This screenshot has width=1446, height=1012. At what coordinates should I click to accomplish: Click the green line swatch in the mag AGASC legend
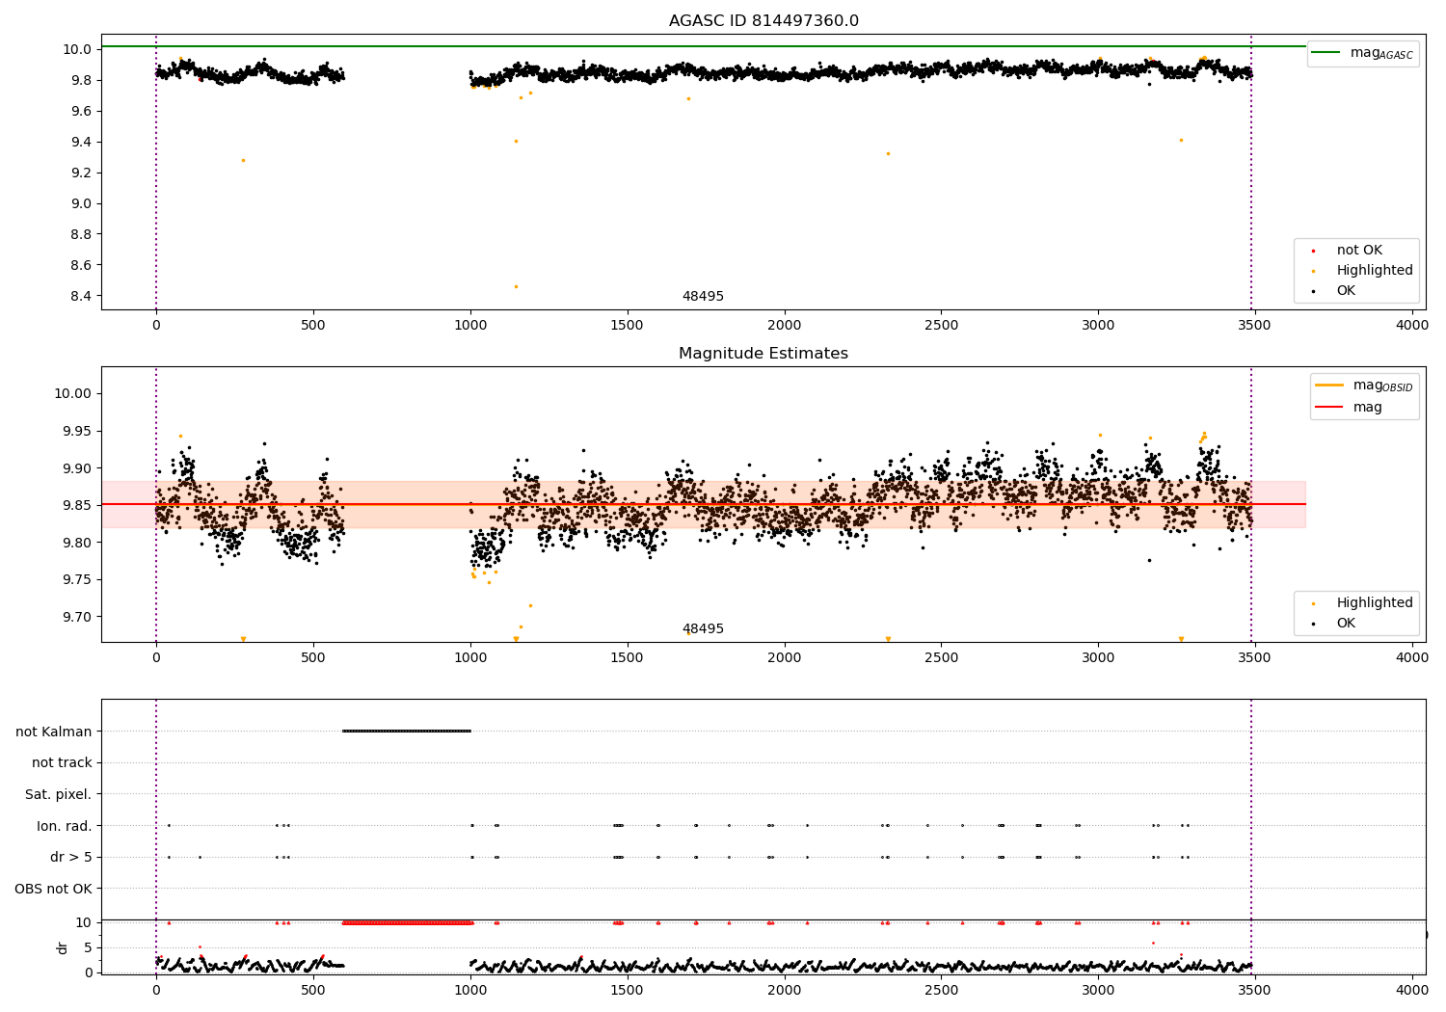pos(1325,53)
